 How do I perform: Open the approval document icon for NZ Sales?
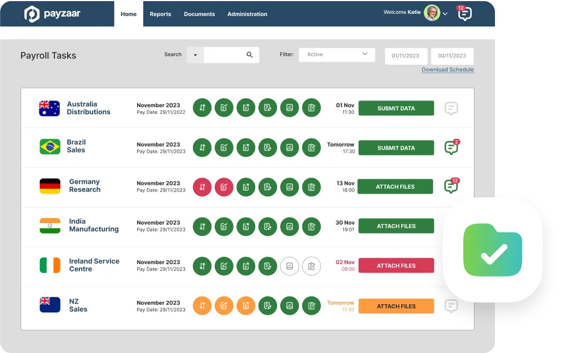[x=290, y=305]
